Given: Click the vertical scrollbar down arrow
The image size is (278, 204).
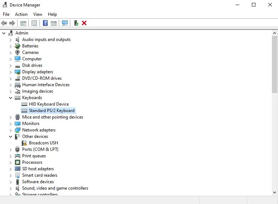Looking at the screenshot, I should [274, 192].
